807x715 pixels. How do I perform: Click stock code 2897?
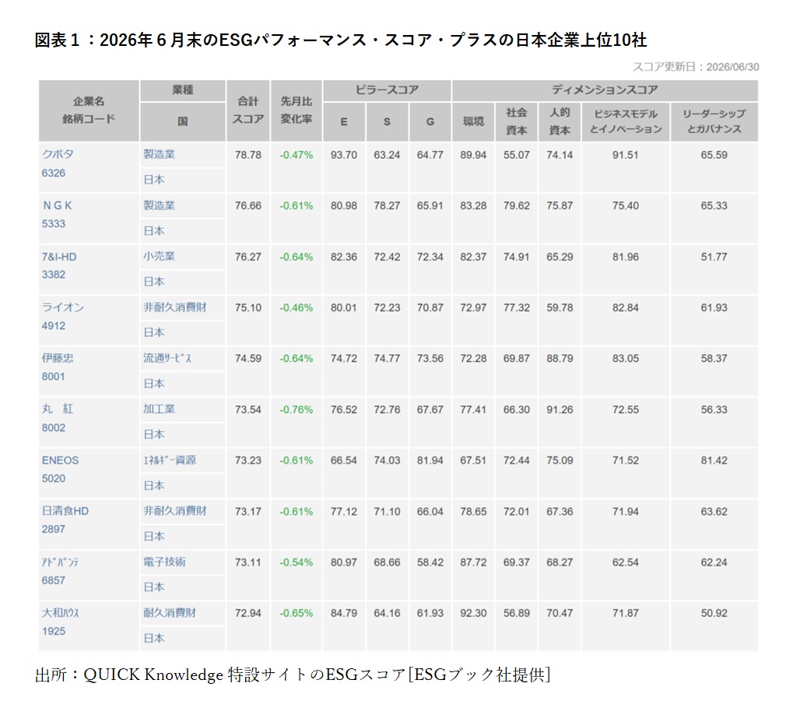coord(54,529)
